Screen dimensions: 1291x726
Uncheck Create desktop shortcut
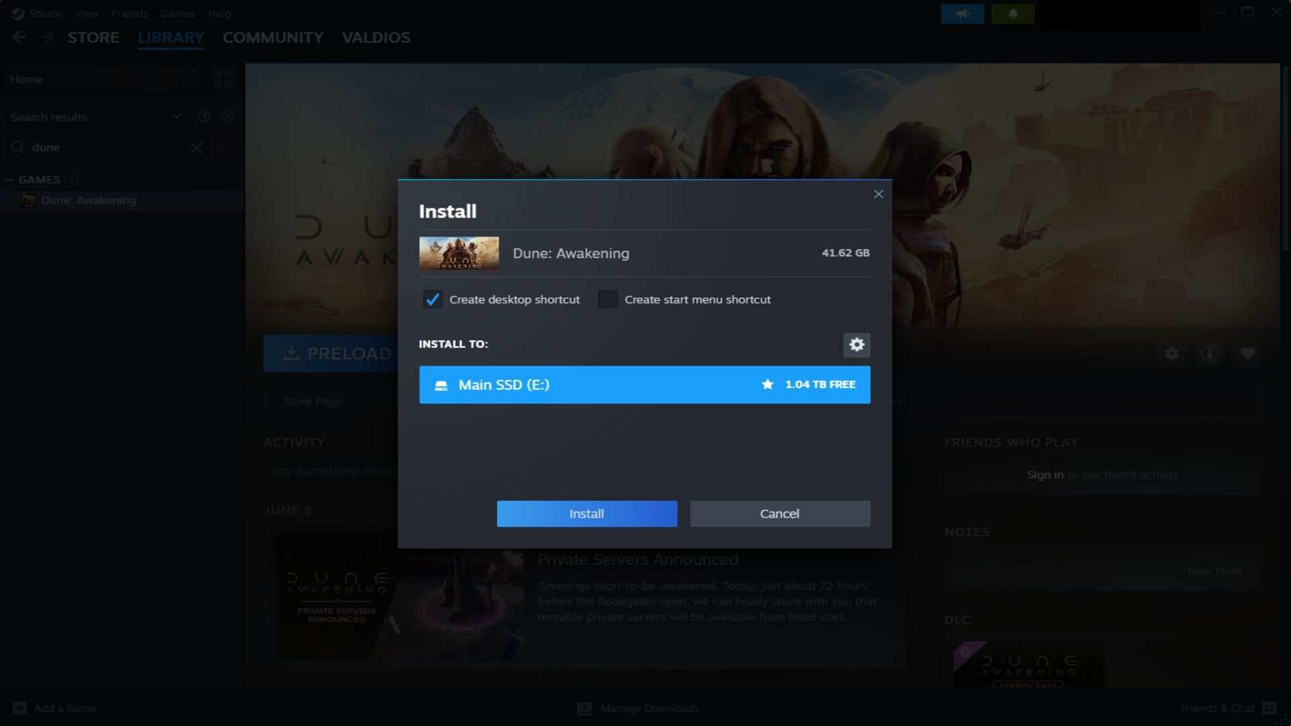(x=432, y=299)
